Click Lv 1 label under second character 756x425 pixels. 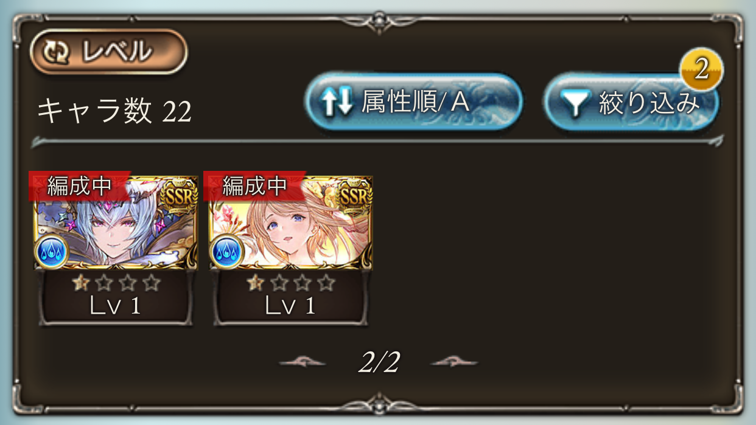click(290, 306)
